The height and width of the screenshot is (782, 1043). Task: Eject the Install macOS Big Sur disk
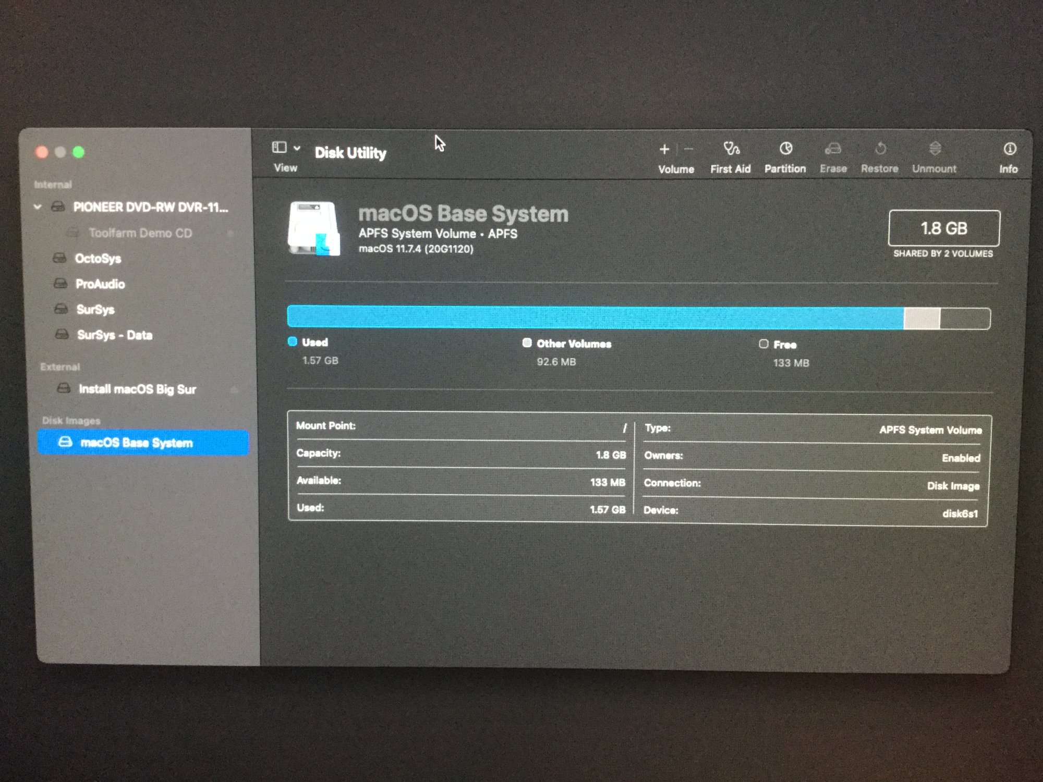click(x=234, y=390)
